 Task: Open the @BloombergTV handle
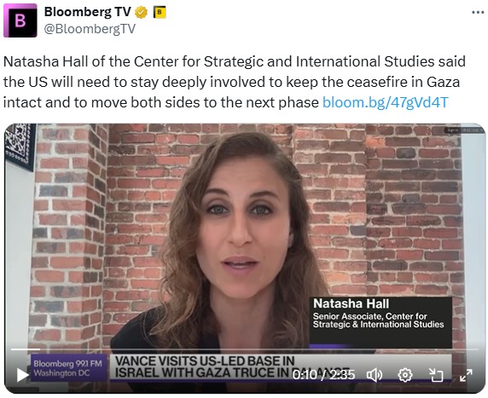tap(90, 29)
